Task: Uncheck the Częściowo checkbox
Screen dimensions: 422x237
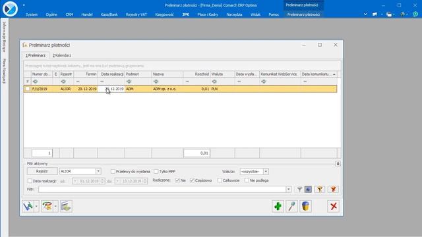Action: pyautogui.click(x=192, y=180)
